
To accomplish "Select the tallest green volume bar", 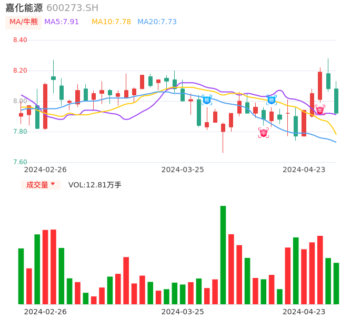I will (x=223, y=255).
